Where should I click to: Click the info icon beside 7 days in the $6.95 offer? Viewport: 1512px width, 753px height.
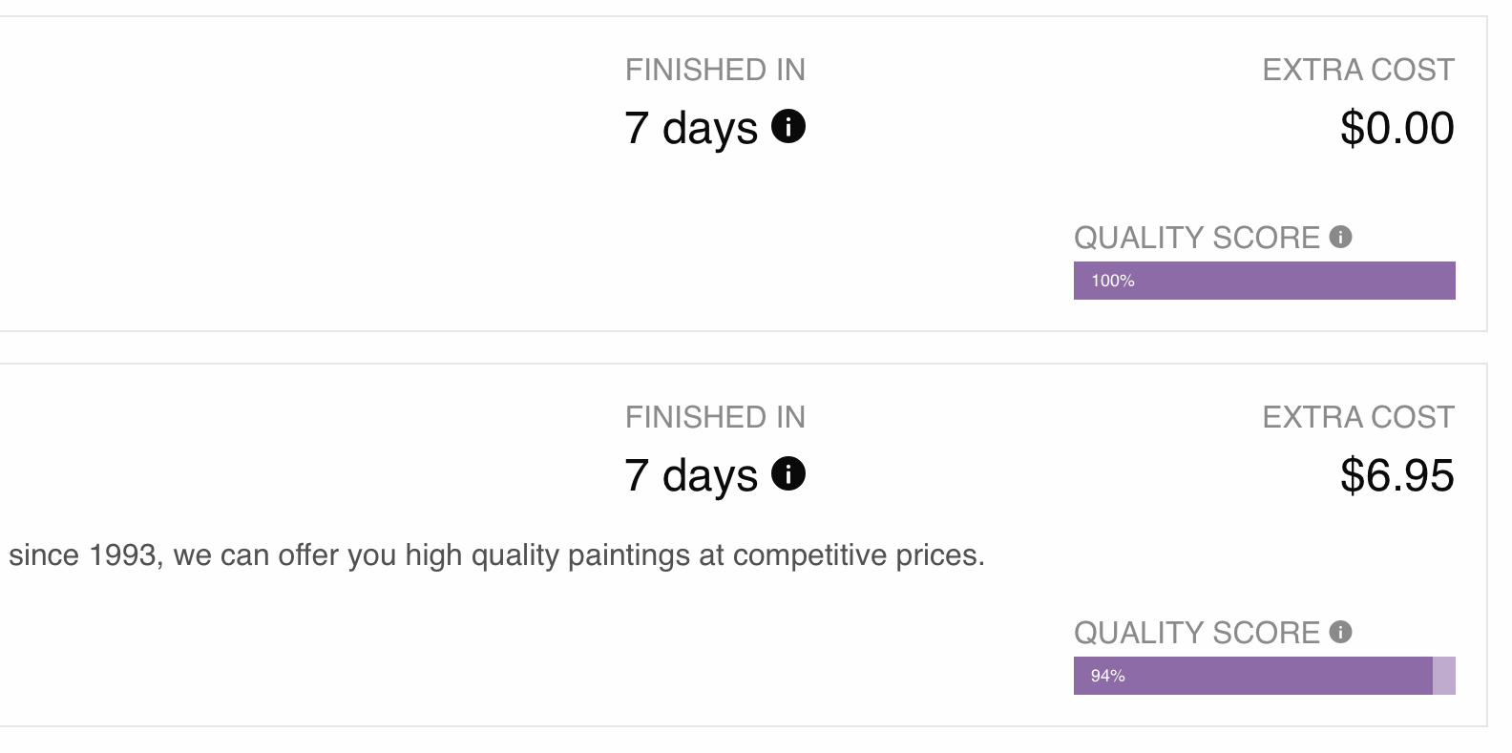[x=788, y=473]
